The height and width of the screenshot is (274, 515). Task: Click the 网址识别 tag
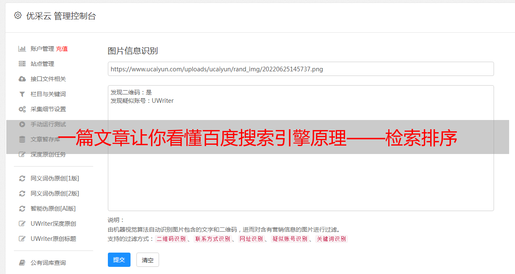251,239
